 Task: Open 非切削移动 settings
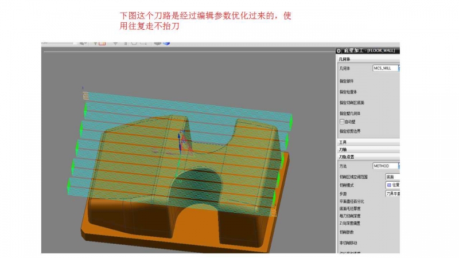[x=348, y=243]
